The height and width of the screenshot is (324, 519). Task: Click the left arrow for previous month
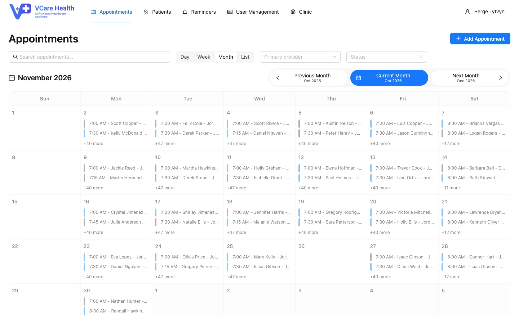click(x=278, y=78)
